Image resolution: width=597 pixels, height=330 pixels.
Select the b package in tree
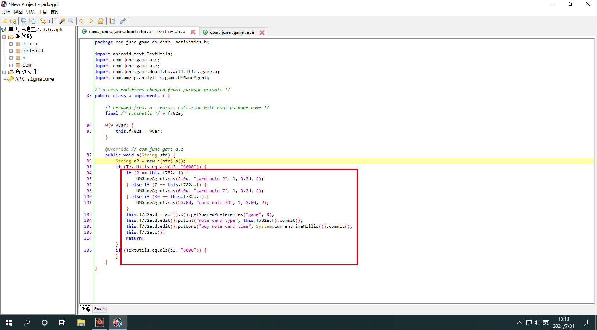(x=24, y=58)
